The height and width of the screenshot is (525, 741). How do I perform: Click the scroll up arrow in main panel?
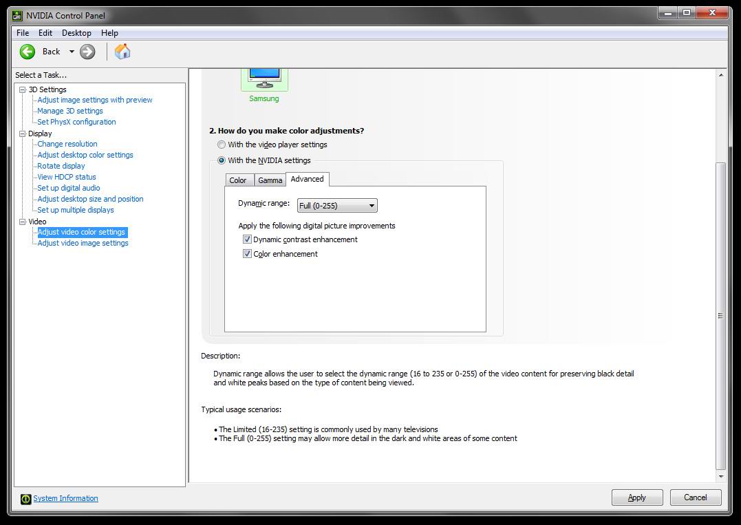[721, 75]
